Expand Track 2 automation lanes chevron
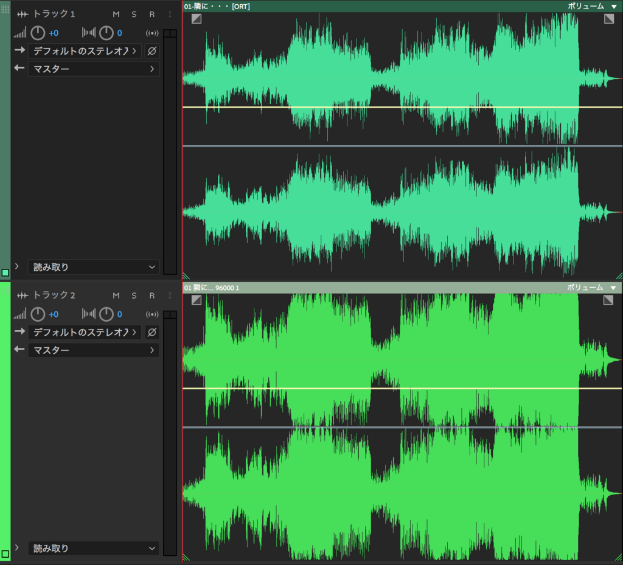 (x=16, y=547)
